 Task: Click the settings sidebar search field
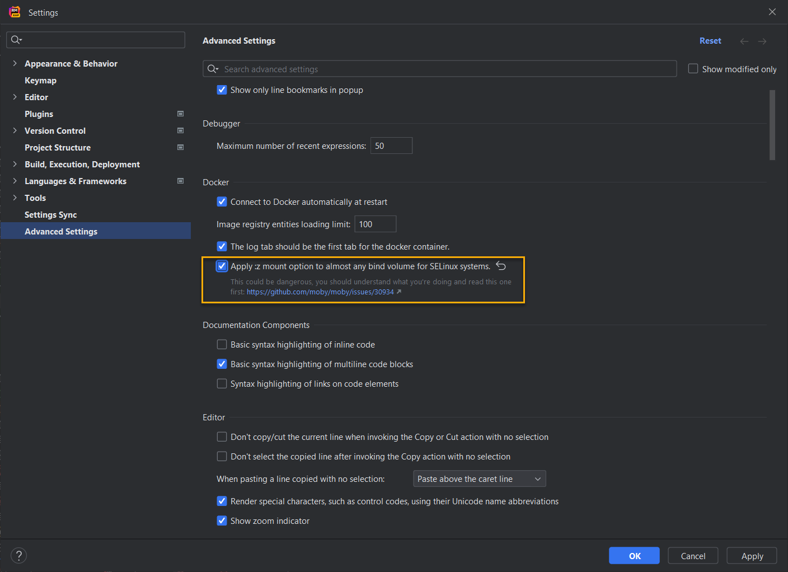96,40
